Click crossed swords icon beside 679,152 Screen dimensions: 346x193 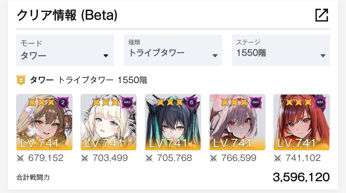coord(20,158)
